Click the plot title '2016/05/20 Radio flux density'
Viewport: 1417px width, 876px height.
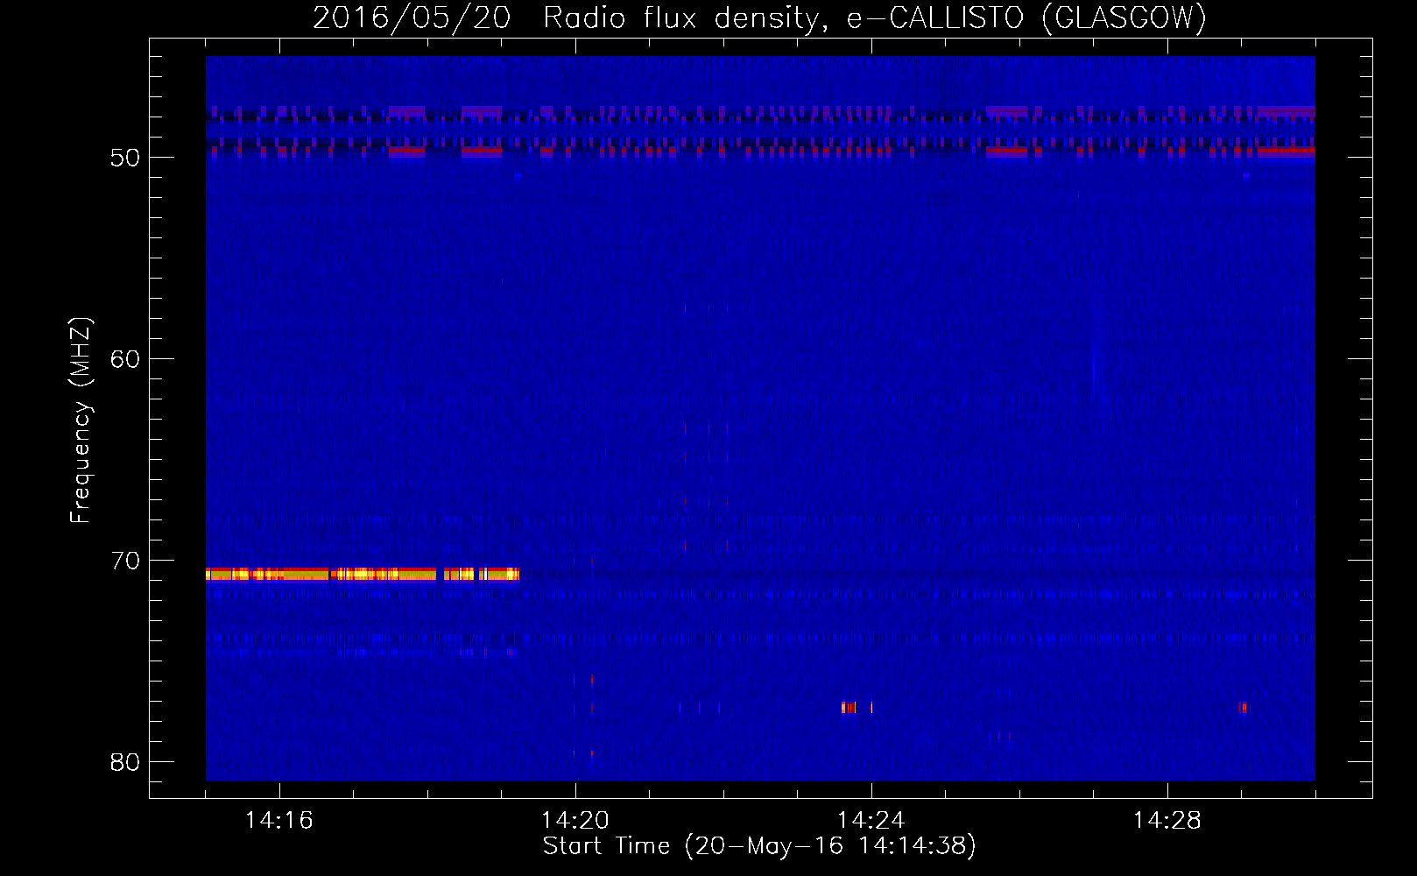click(568, 18)
